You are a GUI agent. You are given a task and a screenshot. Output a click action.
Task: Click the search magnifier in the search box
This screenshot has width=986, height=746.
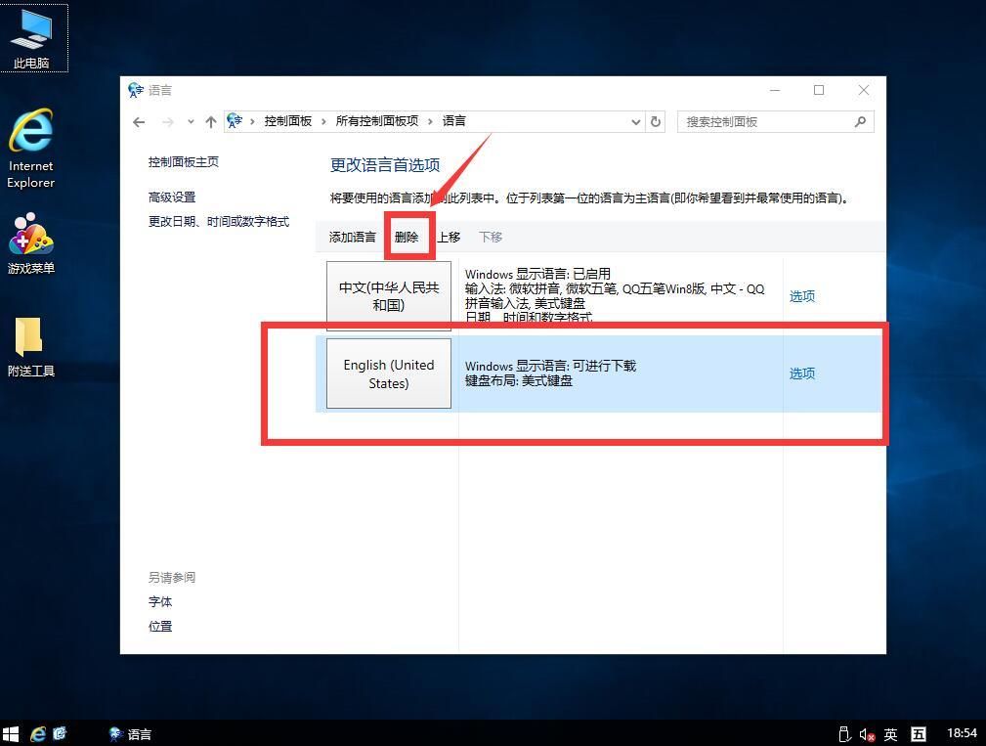(859, 121)
